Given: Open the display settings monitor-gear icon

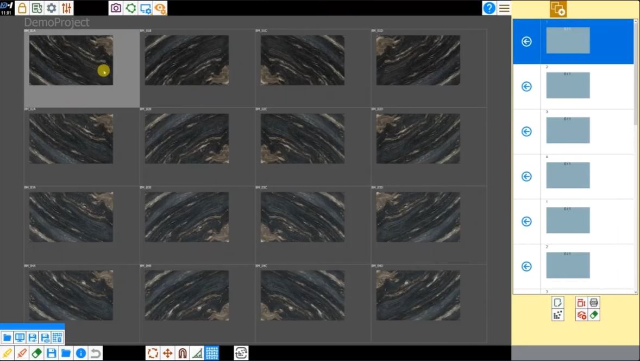Looking at the screenshot, I should [x=145, y=8].
